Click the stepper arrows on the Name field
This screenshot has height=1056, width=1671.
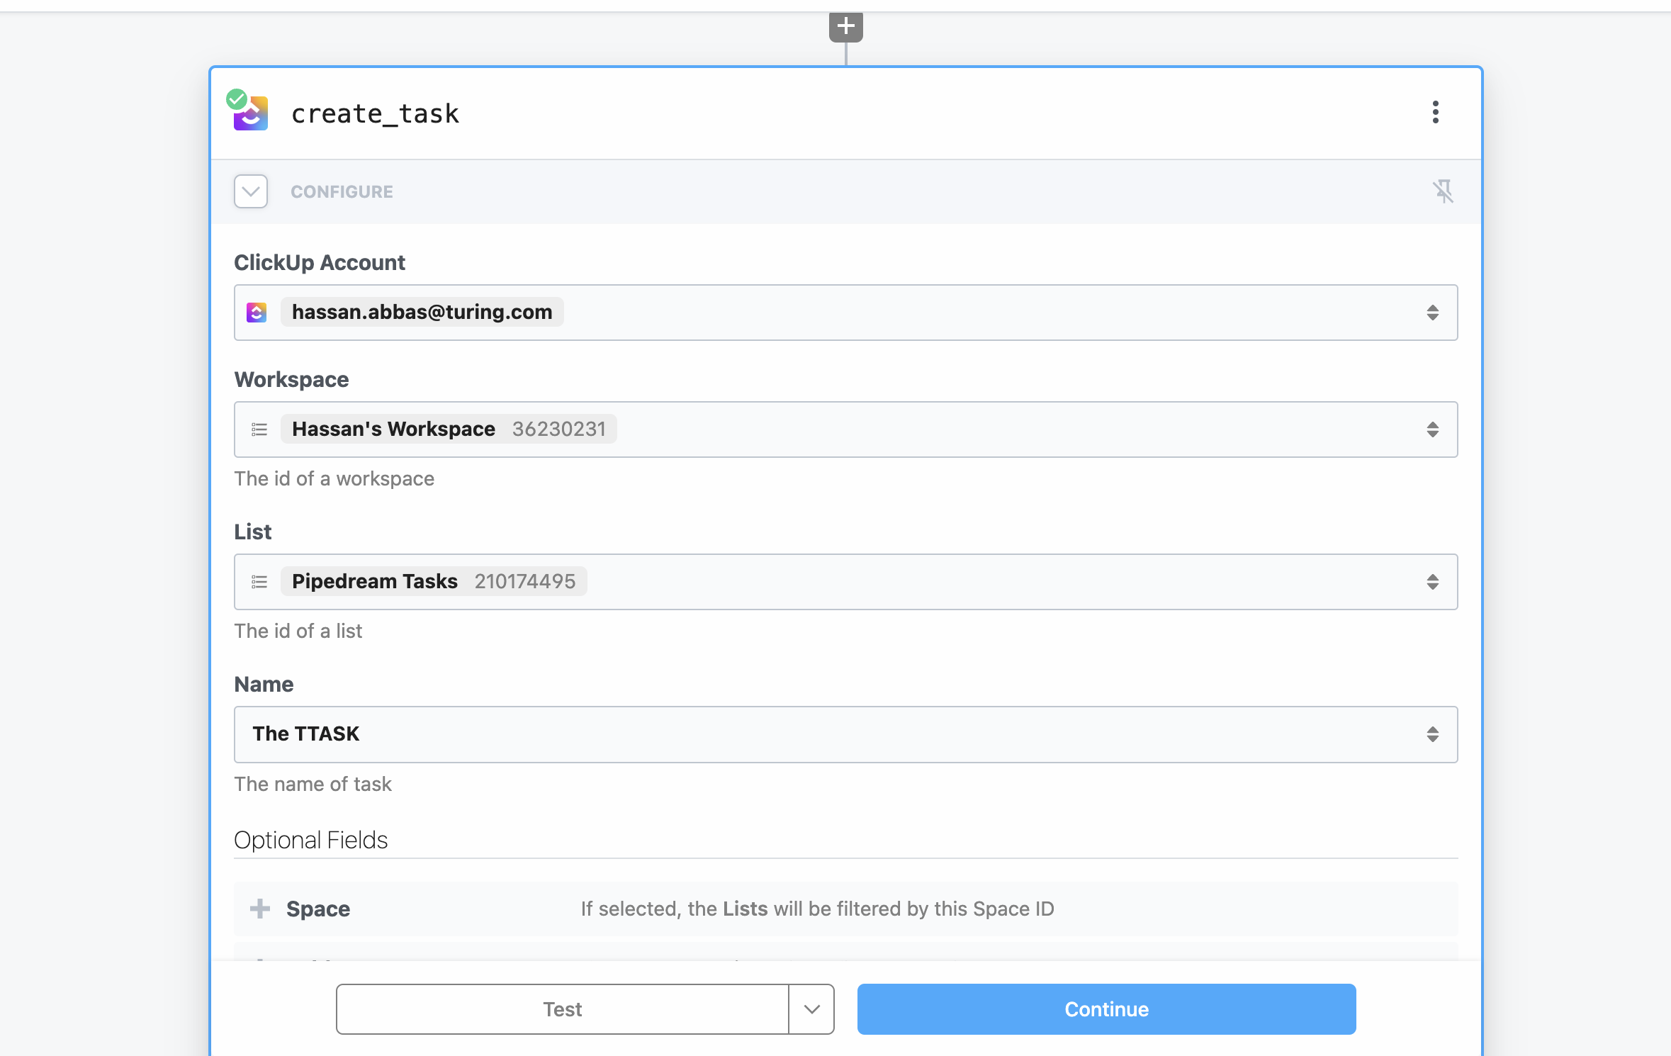pyautogui.click(x=1433, y=734)
